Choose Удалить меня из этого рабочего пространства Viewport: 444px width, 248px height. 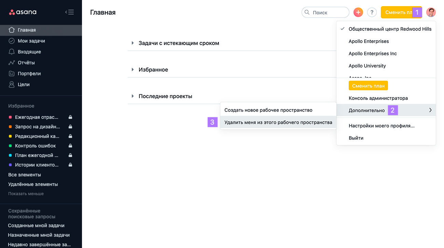tap(278, 122)
